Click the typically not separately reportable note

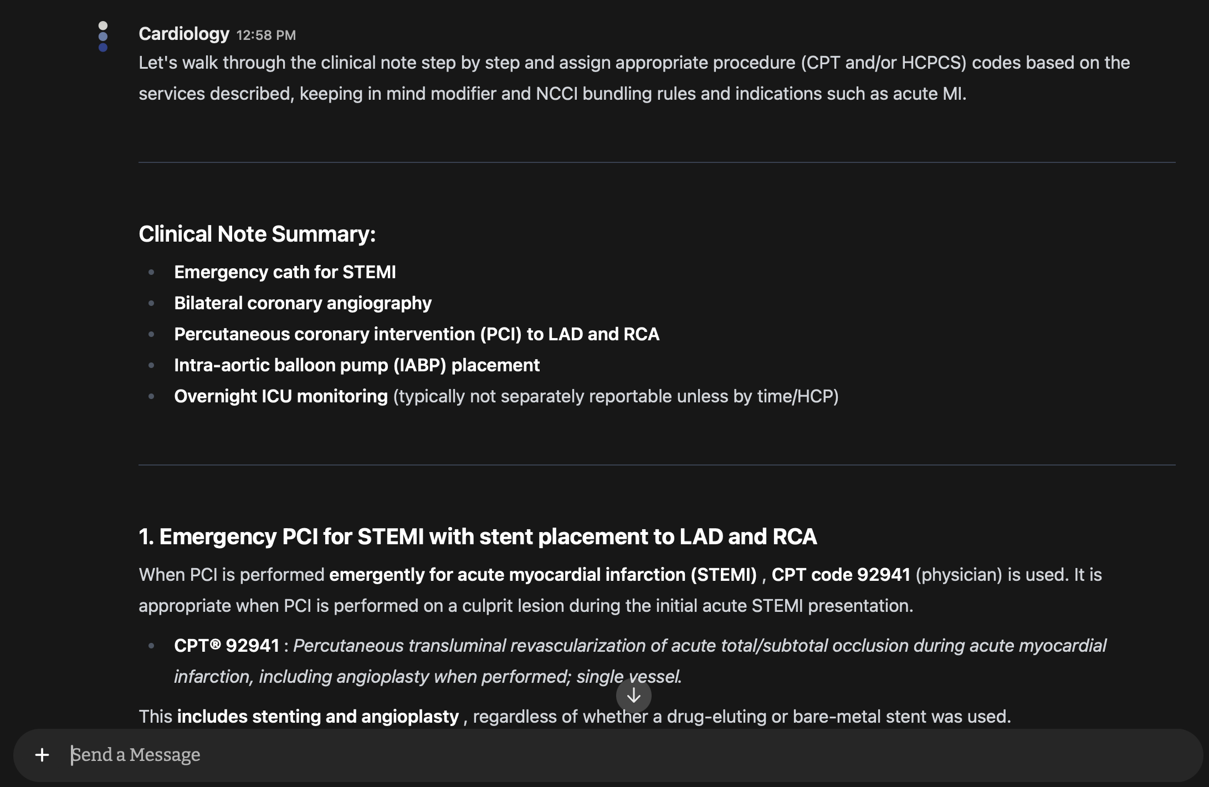pyautogui.click(x=616, y=396)
